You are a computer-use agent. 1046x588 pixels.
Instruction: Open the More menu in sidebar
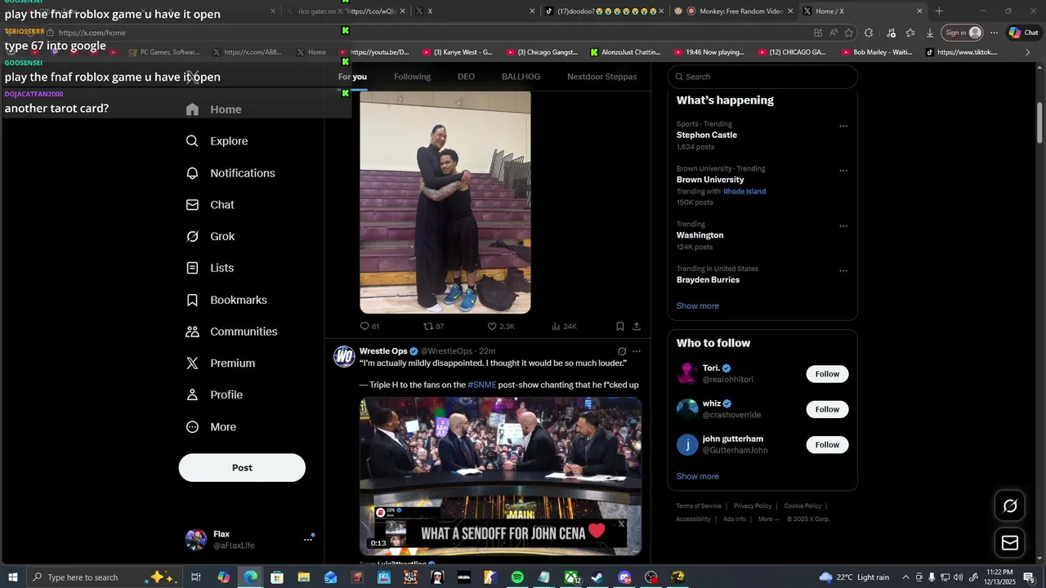(211, 427)
